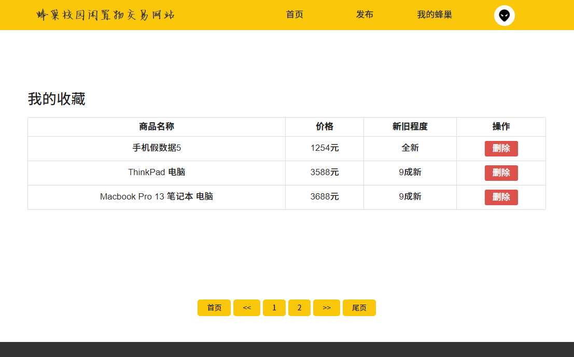The image size is (574, 357).
Task: Click the 手机假数据5 product name
Action: [x=157, y=148]
